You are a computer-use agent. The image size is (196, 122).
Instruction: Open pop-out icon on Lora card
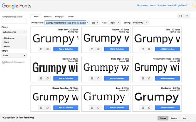tap(98, 108)
